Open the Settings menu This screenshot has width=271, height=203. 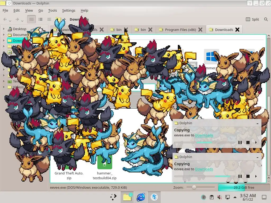pos(69,10)
